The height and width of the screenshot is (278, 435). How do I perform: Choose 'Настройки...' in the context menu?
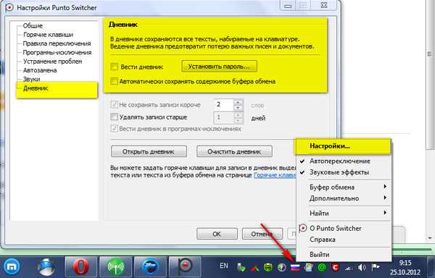click(x=344, y=146)
